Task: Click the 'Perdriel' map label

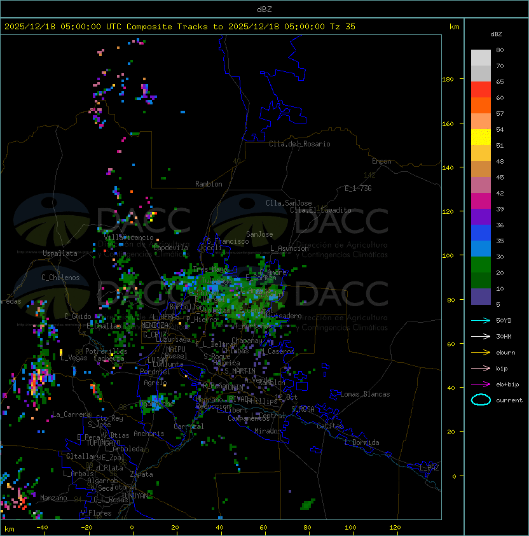Action: point(155,372)
